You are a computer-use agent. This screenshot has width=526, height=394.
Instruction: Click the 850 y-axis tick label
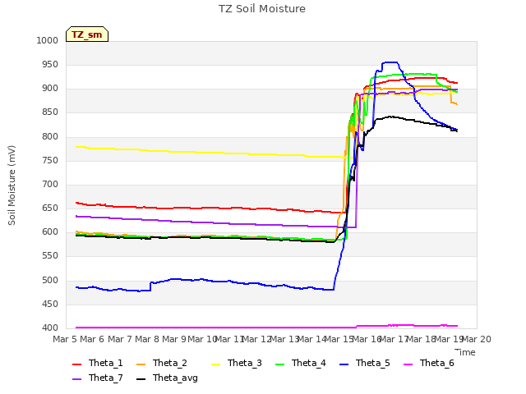pos(50,112)
